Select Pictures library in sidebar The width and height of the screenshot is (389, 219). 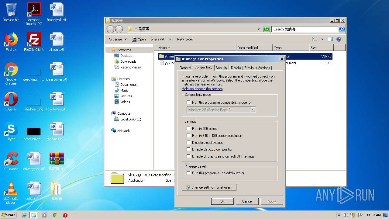point(123,96)
